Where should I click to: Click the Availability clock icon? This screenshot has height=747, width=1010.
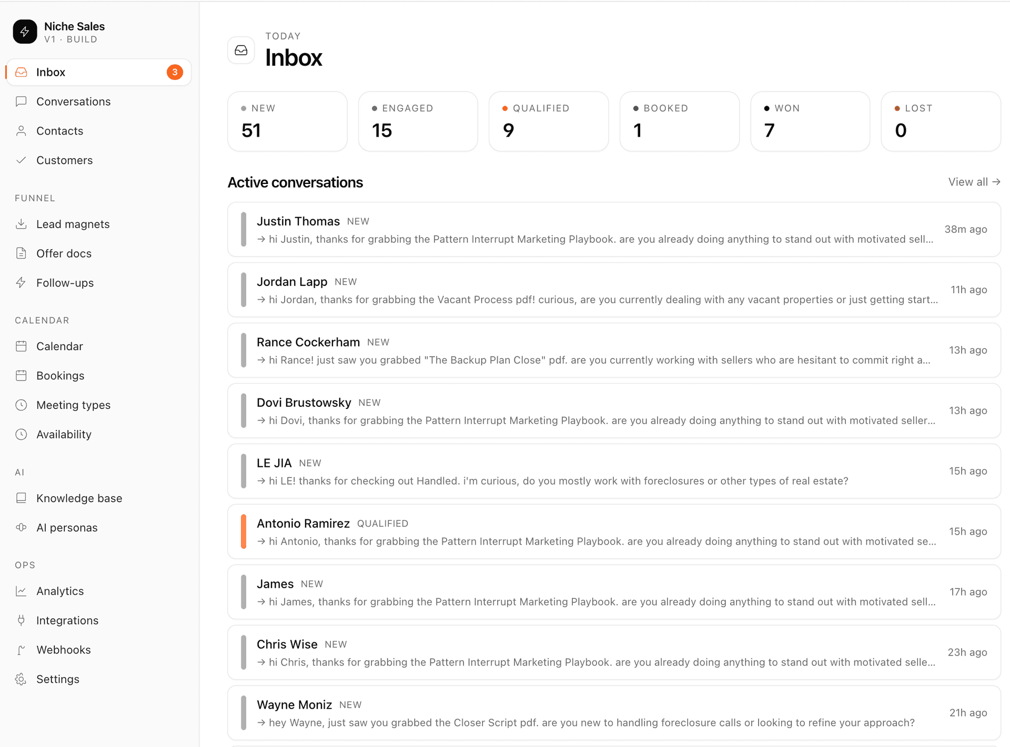[x=21, y=435]
